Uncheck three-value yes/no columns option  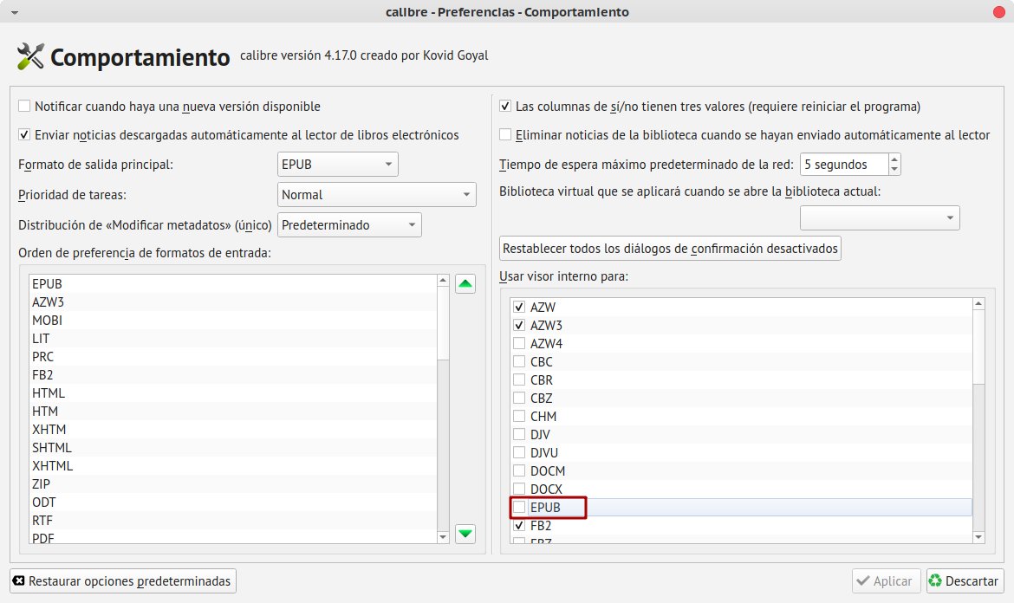pyautogui.click(x=504, y=106)
